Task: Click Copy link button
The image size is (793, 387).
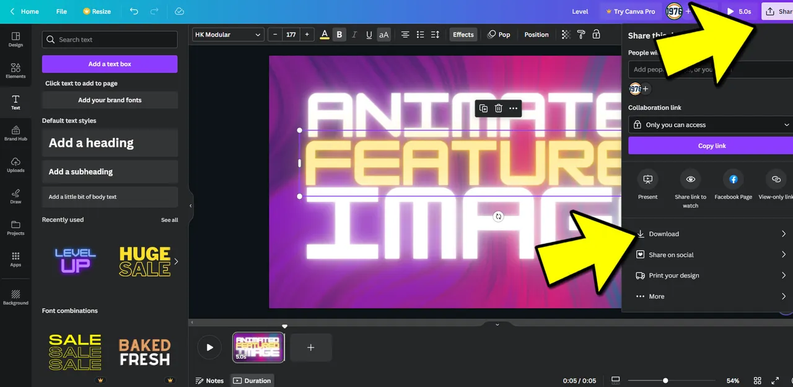Action: pyautogui.click(x=711, y=146)
